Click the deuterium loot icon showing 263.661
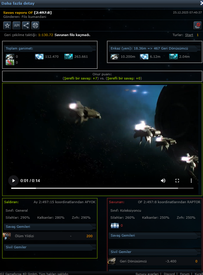This screenshot has height=275, width=203. [x=68, y=57]
